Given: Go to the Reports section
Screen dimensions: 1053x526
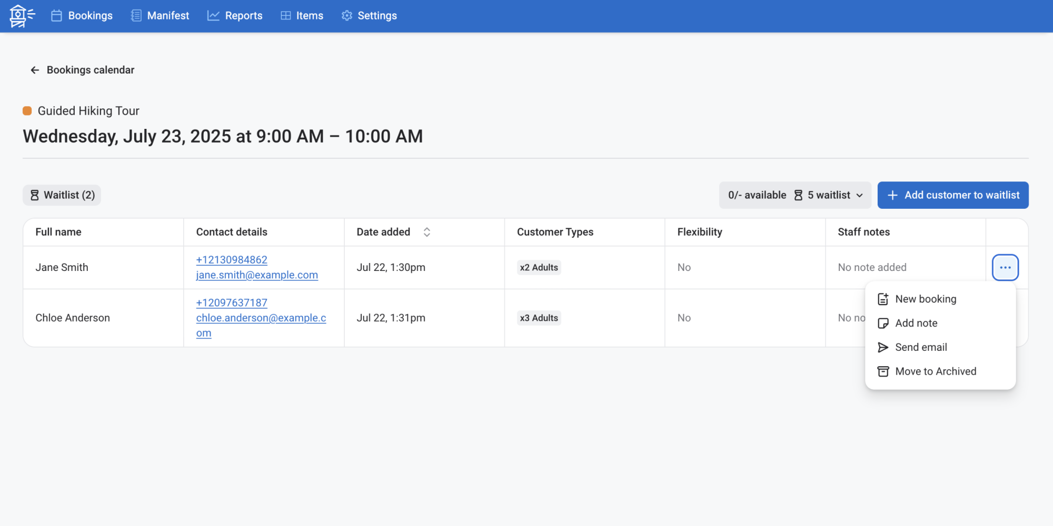Looking at the screenshot, I should tap(235, 16).
